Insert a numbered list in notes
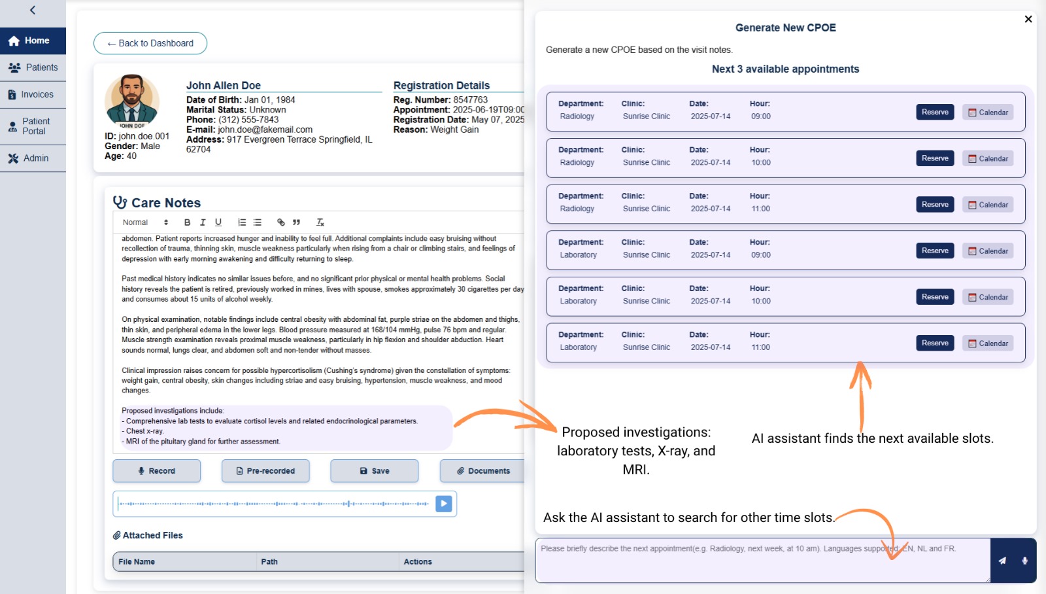 pos(242,222)
